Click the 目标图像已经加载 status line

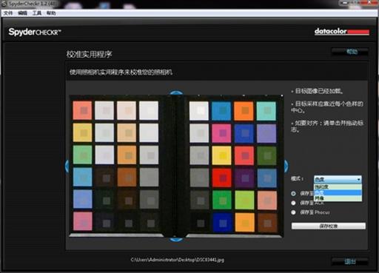point(318,91)
